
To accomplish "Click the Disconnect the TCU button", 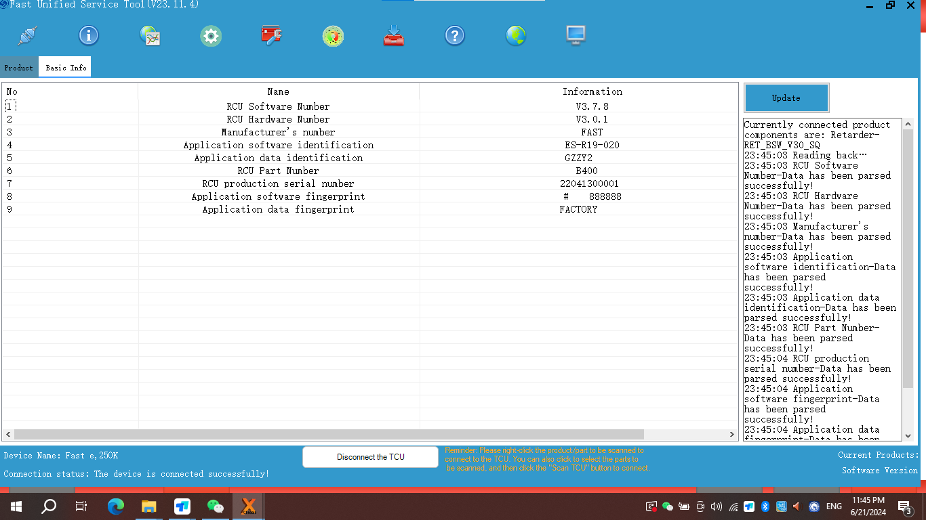I will 370,457.
